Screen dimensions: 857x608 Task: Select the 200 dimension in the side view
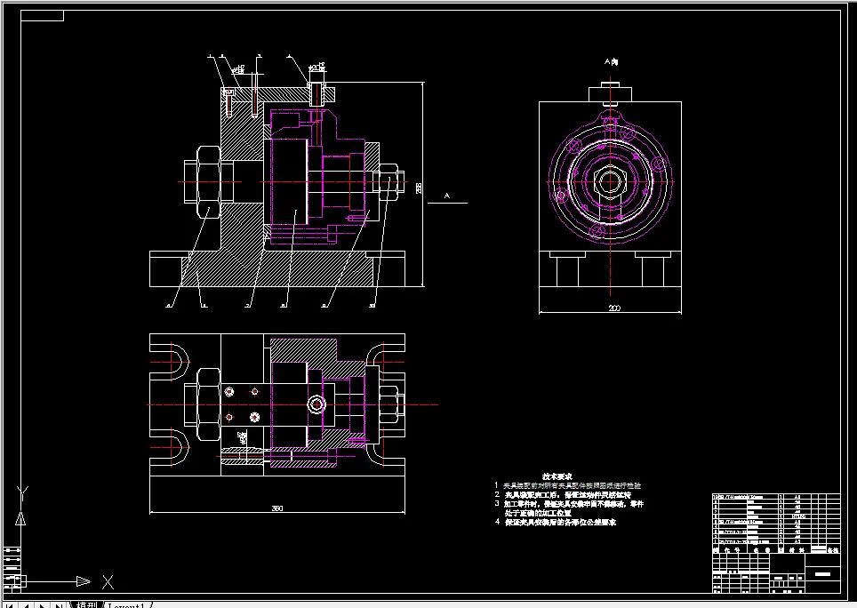614,308
